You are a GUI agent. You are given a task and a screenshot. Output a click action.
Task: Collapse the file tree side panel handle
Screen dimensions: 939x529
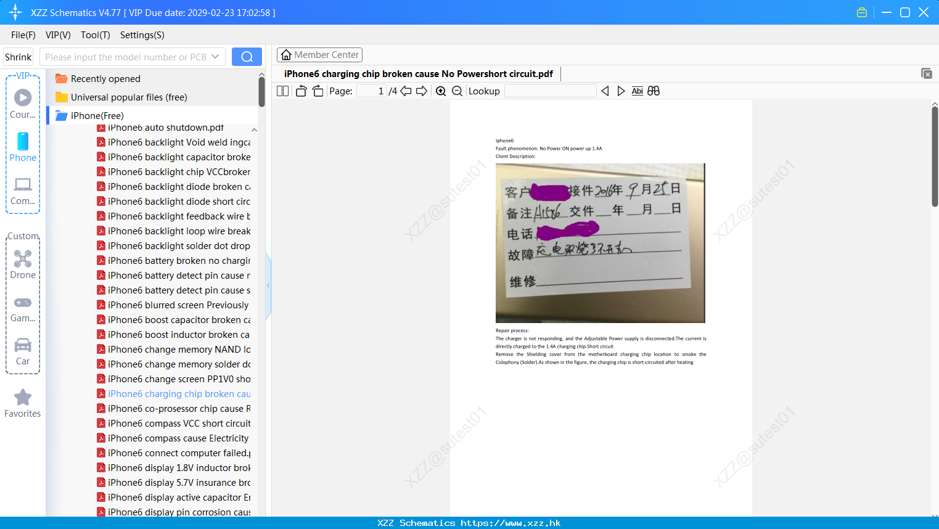[268, 285]
